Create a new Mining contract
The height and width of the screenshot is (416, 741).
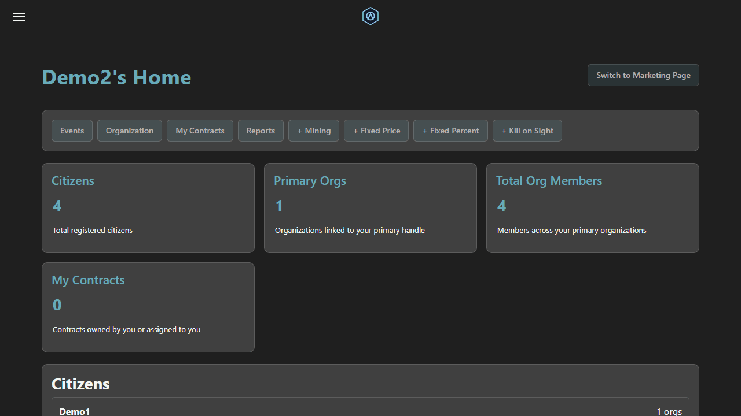[x=313, y=131]
